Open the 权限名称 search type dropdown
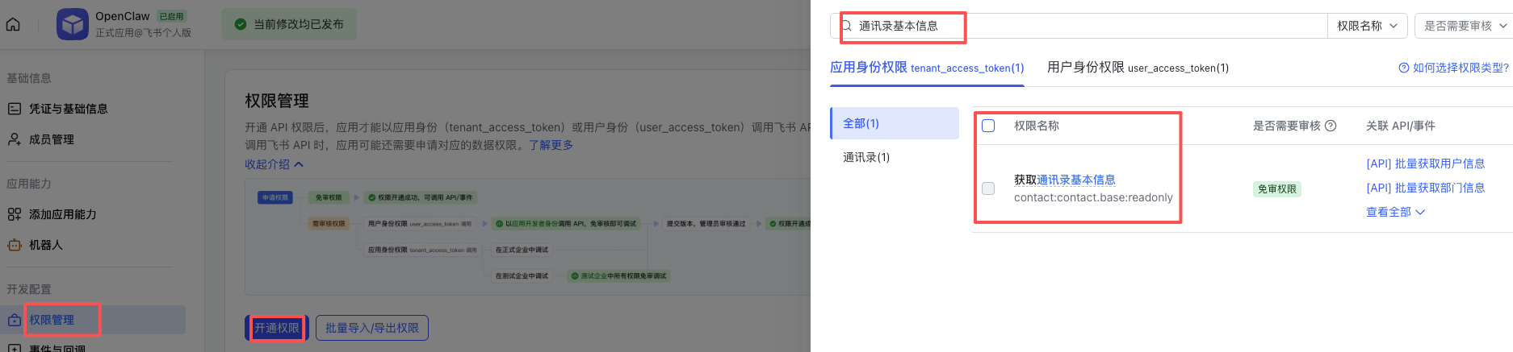 pyautogui.click(x=1368, y=26)
